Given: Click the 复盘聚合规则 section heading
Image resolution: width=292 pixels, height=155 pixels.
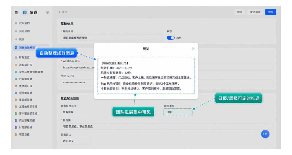Looking at the screenshot, I should pyautogui.click(x=70, y=98).
